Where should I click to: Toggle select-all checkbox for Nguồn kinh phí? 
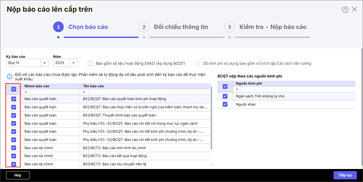pos(225,86)
